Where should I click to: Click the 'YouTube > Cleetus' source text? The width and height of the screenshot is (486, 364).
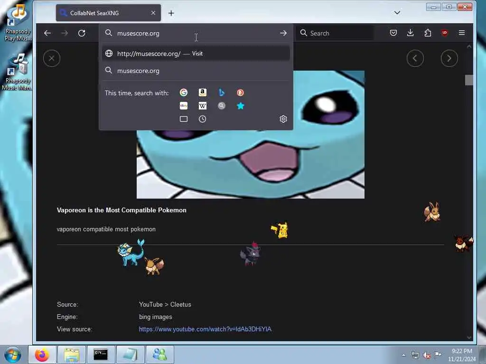point(165,305)
